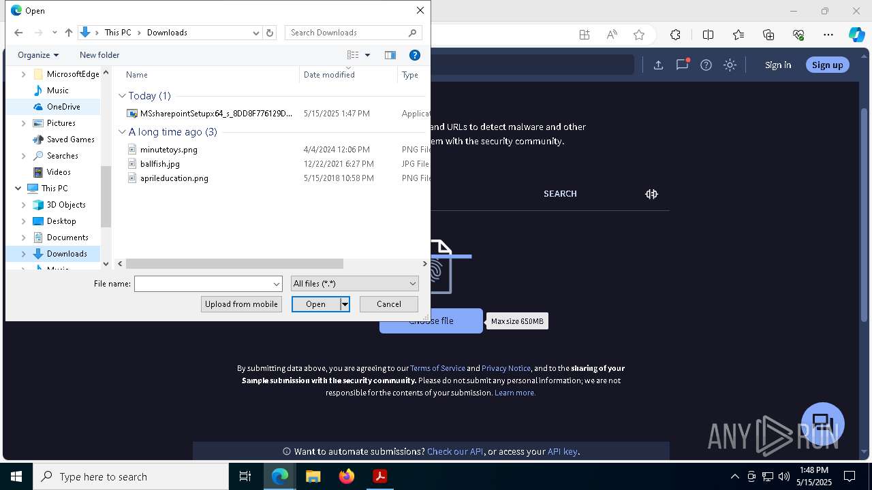Go up one folder level

click(x=68, y=33)
